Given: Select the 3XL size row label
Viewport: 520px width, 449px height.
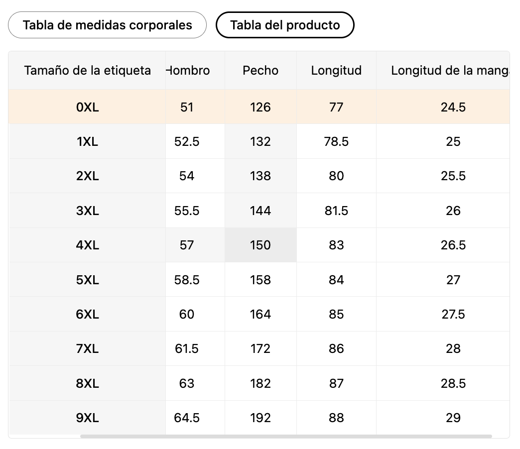Looking at the screenshot, I should tap(87, 211).
